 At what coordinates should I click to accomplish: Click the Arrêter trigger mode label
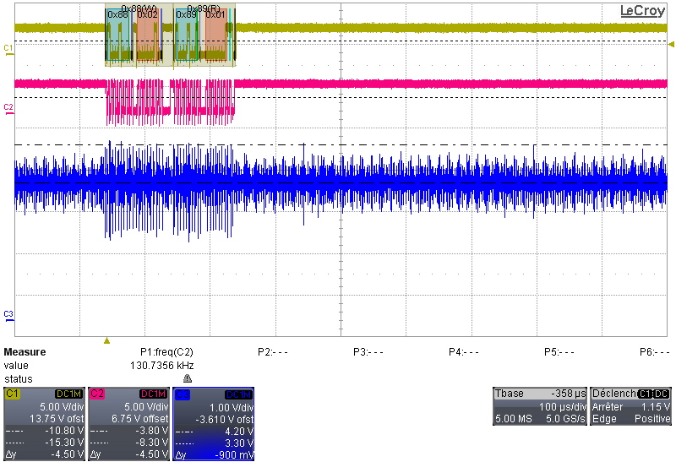click(x=608, y=406)
